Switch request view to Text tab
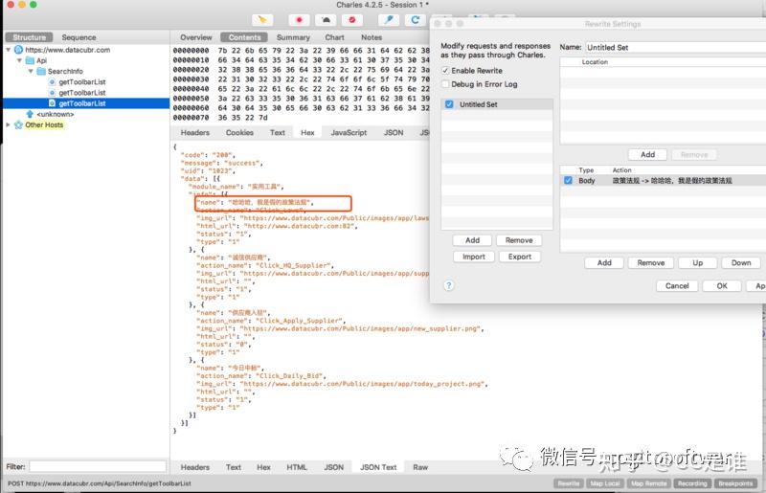 click(x=277, y=132)
